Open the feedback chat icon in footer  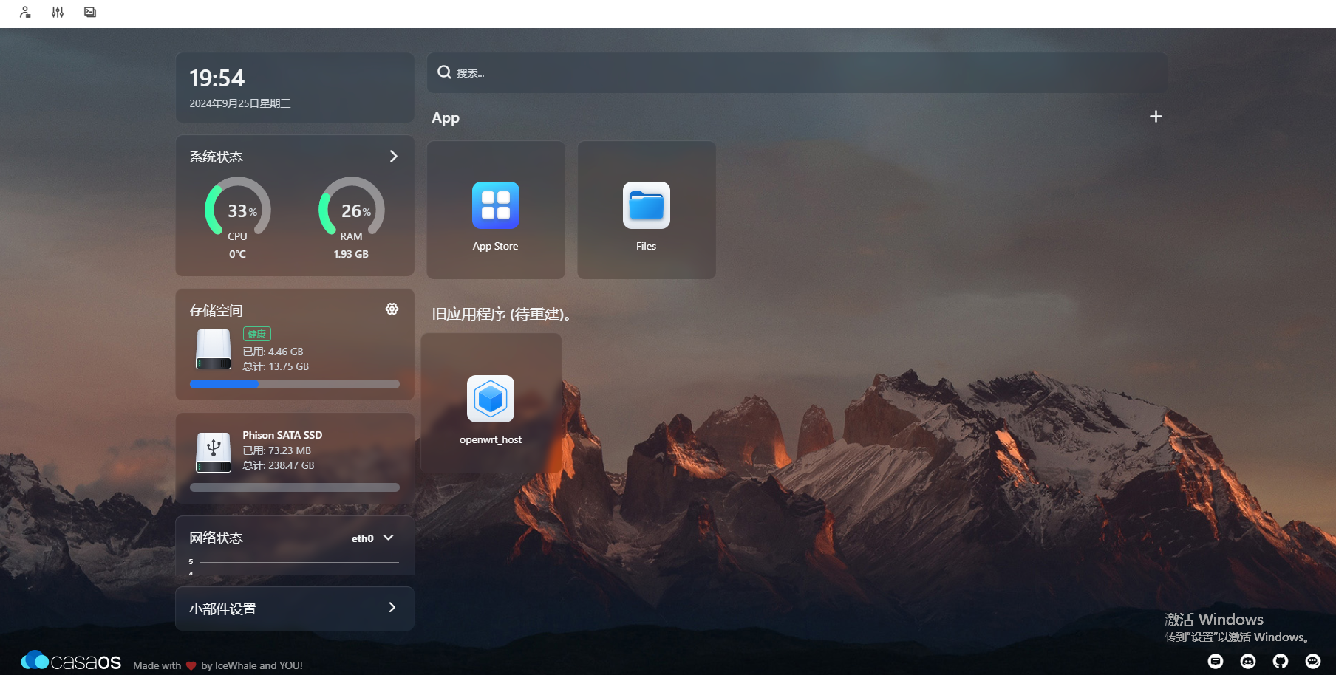click(x=1216, y=661)
